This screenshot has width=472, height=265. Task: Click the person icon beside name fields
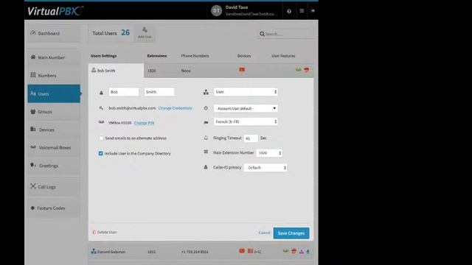coord(101,93)
